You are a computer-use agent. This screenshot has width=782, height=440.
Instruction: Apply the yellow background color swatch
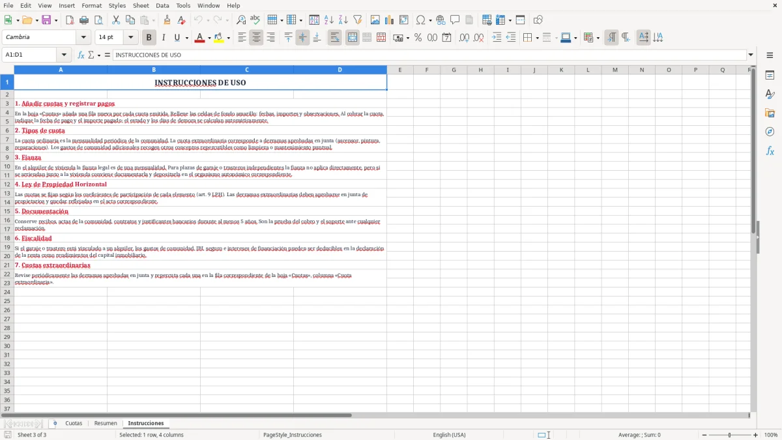point(218,38)
